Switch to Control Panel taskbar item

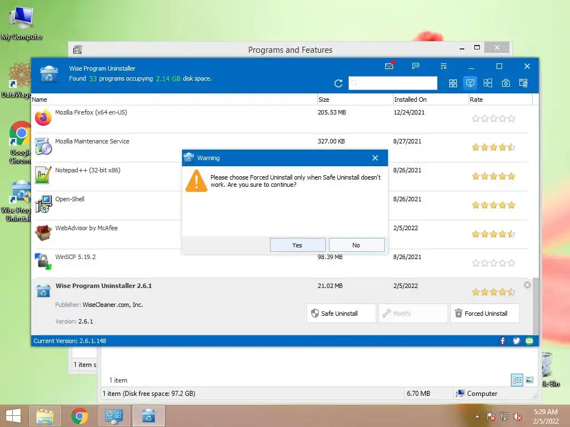[114, 416]
